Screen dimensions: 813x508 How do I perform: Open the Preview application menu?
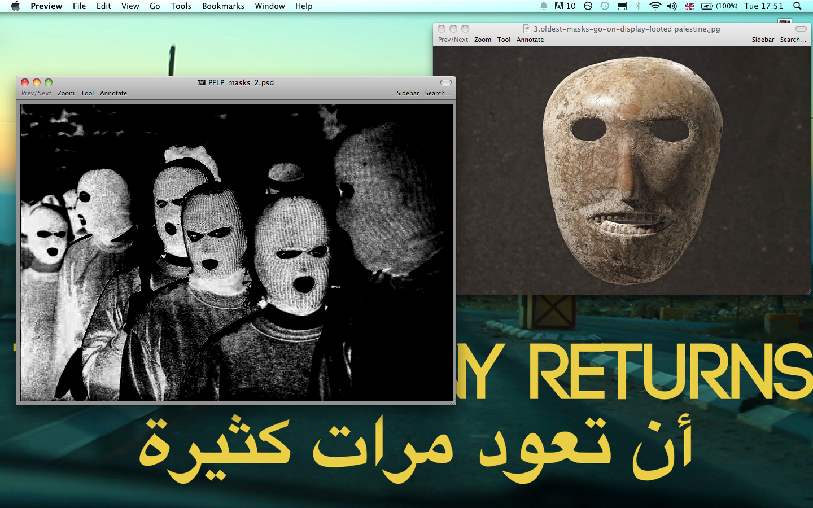pos(46,6)
